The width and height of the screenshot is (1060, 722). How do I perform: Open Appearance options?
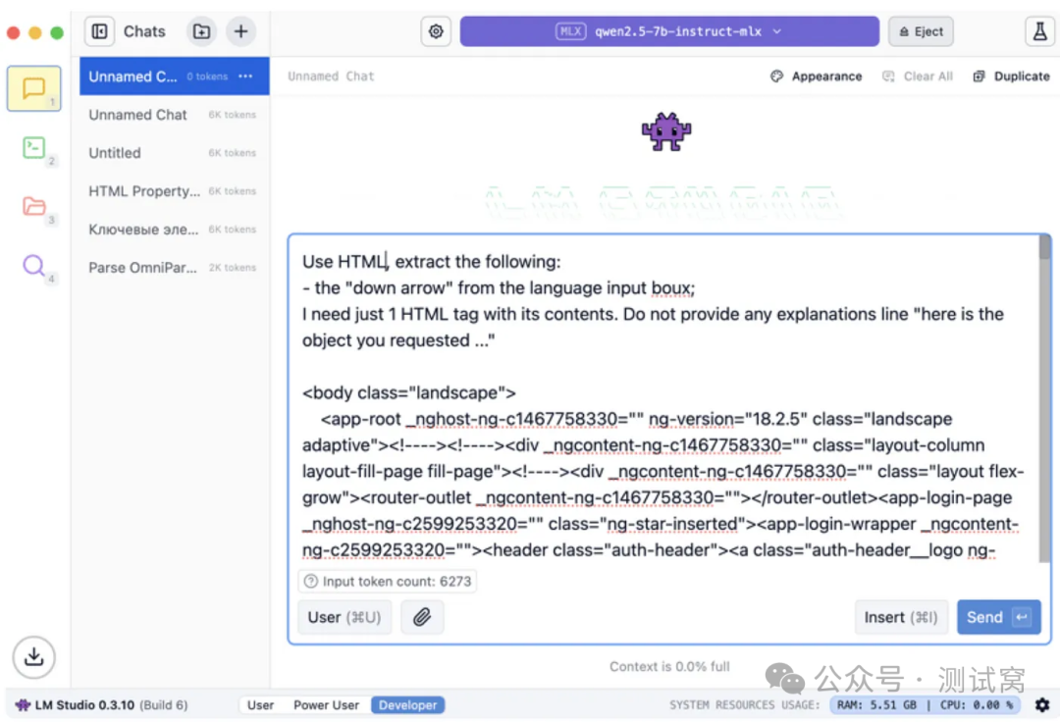817,77
